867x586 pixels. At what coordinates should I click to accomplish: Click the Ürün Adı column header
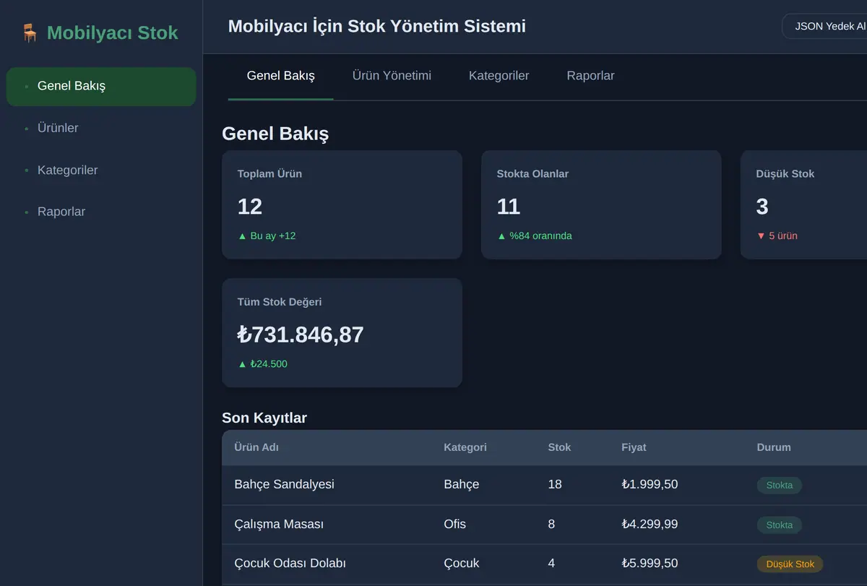(x=256, y=447)
